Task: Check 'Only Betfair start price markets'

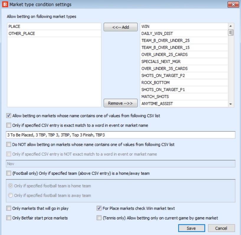Action: [9, 218]
